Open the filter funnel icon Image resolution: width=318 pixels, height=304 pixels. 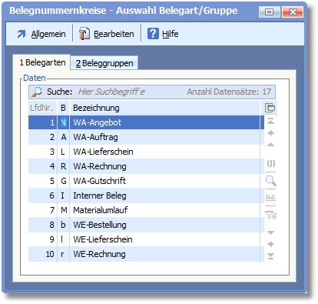[270, 215]
